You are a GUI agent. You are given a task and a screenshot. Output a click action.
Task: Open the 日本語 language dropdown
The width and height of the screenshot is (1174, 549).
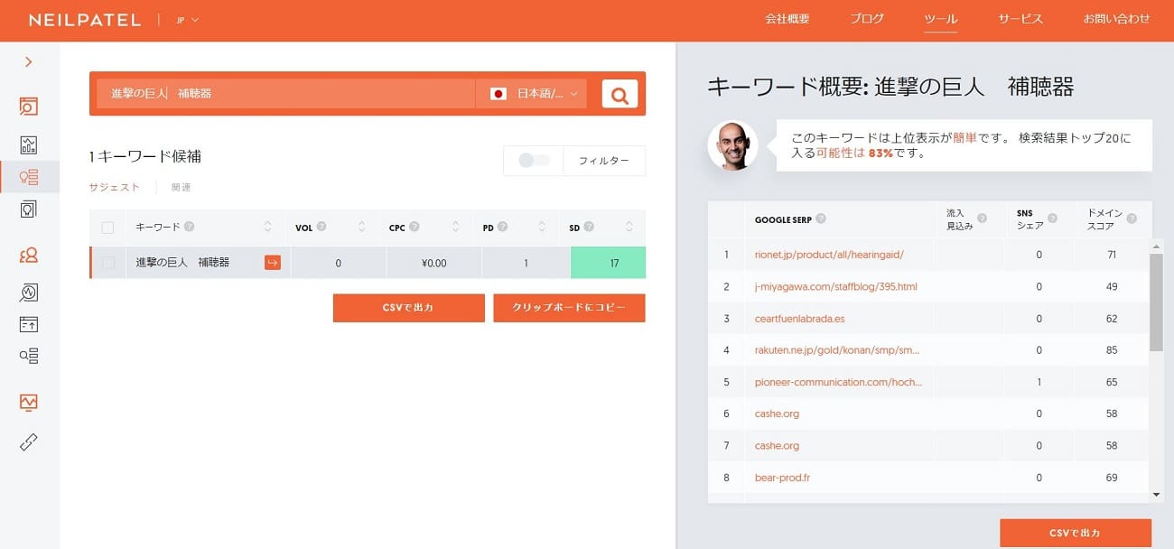(533, 94)
